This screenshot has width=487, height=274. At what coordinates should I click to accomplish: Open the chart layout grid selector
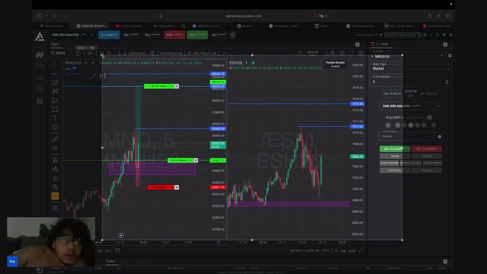[x=152, y=53]
